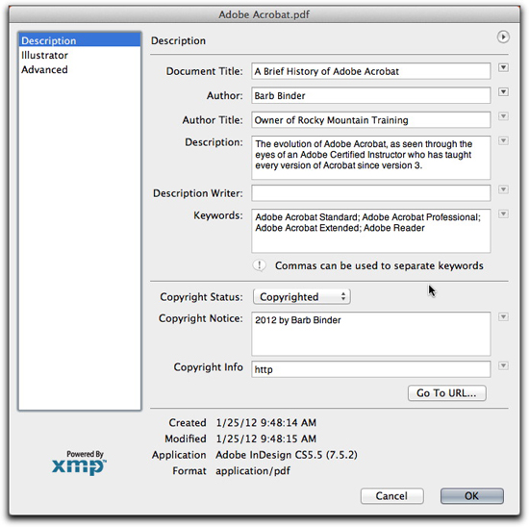The height and width of the screenshot is (527, 529).
Task: Click into the Copyright Info URL field
Action: 370,369
